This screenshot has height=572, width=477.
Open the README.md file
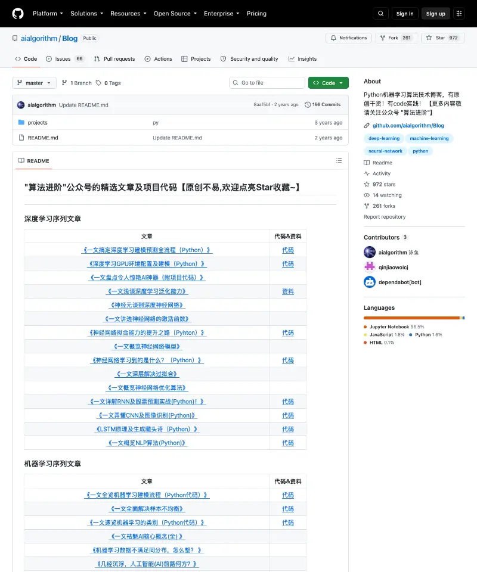tap(43, 138)
